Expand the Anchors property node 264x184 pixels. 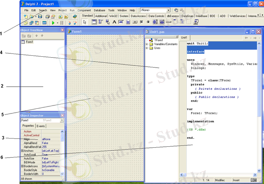[22, 151]
